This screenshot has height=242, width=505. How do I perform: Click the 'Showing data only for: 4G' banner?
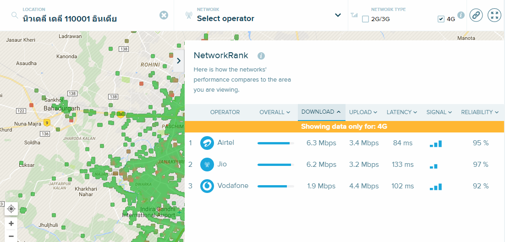click(x=344, y=126)
